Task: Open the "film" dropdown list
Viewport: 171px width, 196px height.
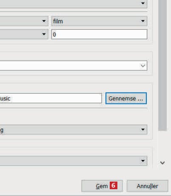Action: [99, 21]
